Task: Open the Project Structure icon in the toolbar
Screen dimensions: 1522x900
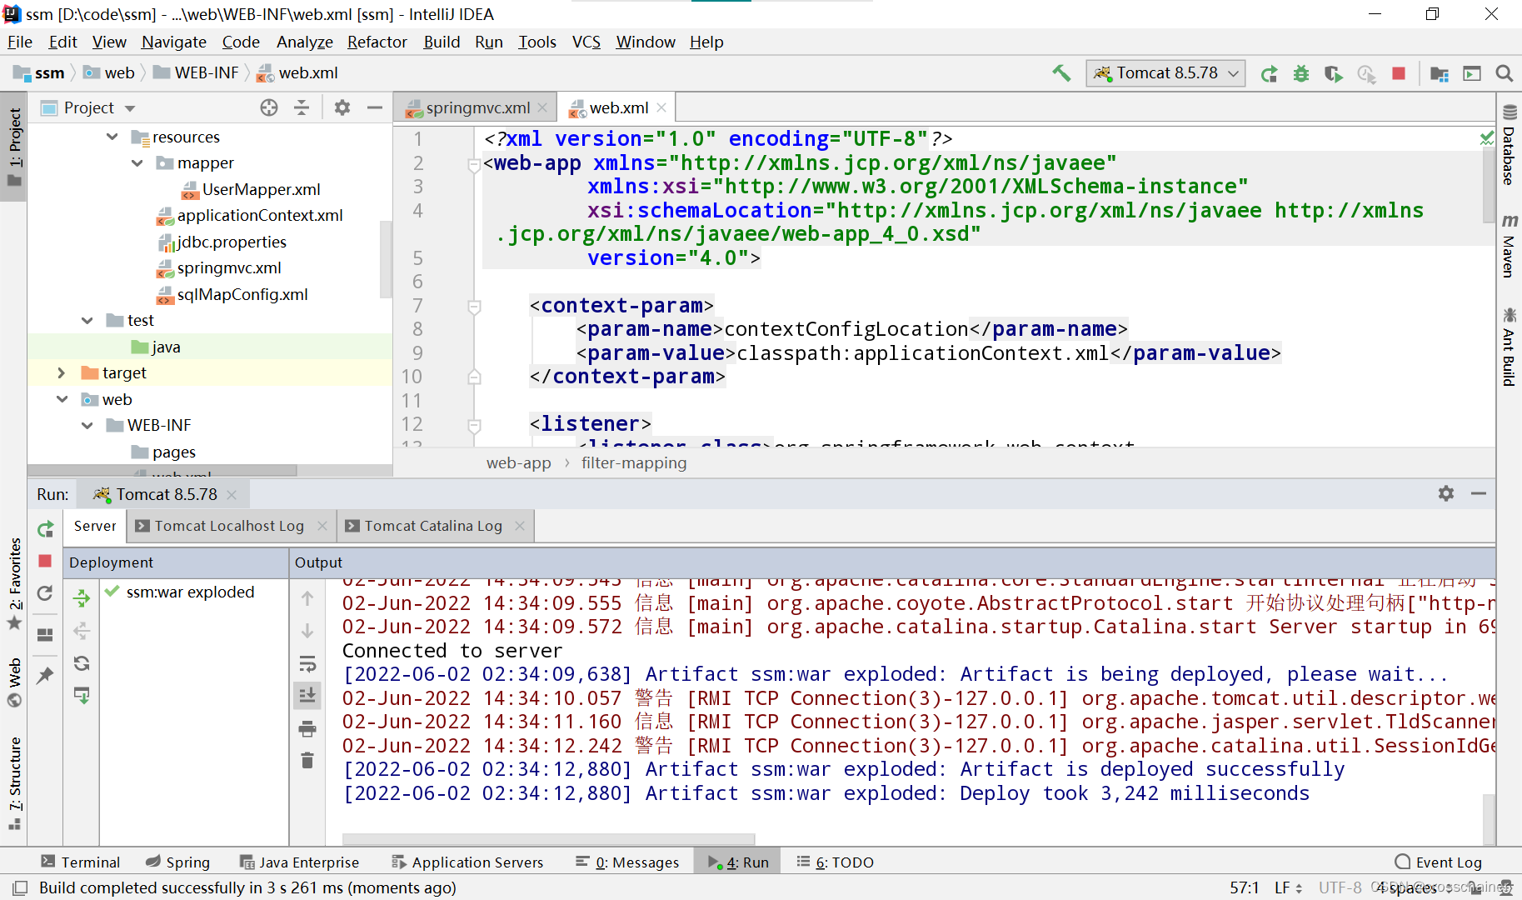Action: [x=1440, y=73]
